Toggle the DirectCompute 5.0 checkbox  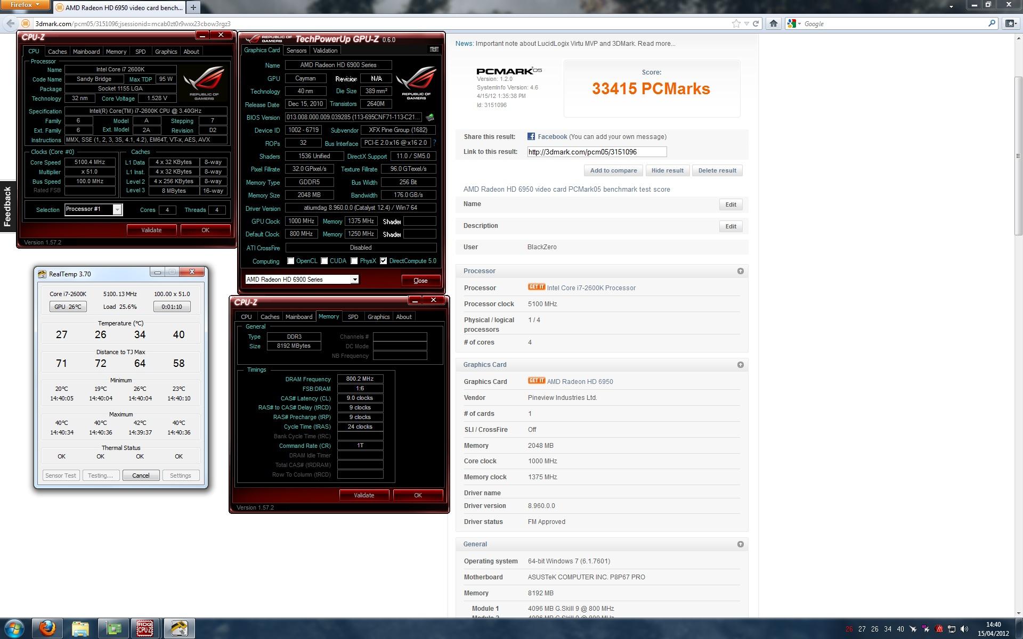coord(383,261)
